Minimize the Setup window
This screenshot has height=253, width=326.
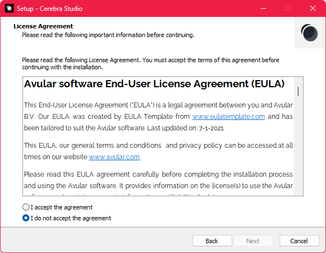[x=263, y=8]
